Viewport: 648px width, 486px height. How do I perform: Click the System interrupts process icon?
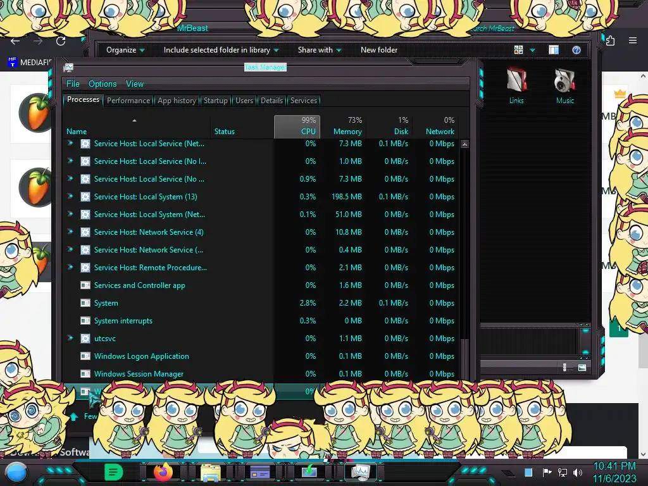(85, 321)
